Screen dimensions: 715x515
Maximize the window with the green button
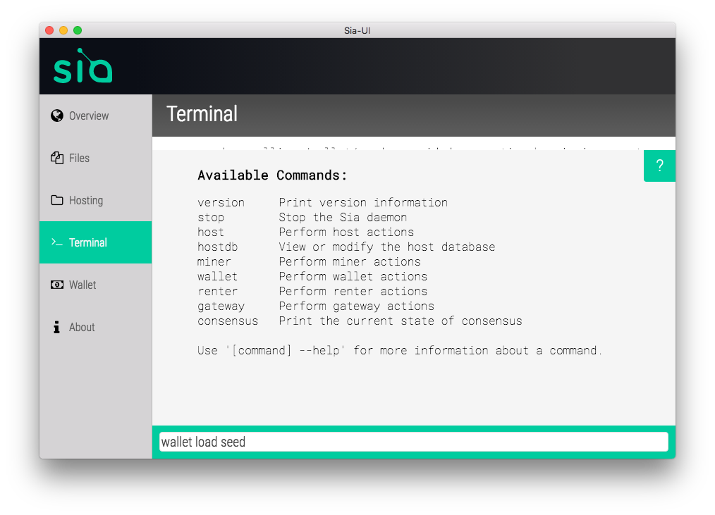click(78, 30)
